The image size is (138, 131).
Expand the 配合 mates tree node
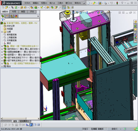click(2, 66)
